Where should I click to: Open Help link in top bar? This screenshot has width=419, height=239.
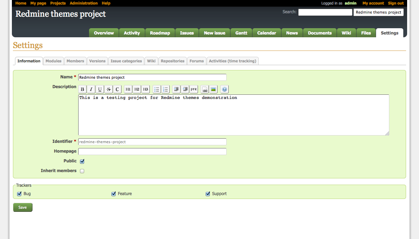click(x=106, y=3)
